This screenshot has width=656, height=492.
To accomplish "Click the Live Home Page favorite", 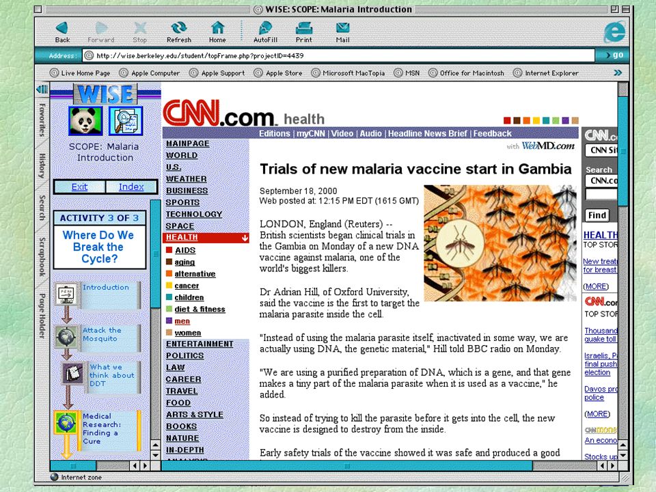I will pos(80,73).
